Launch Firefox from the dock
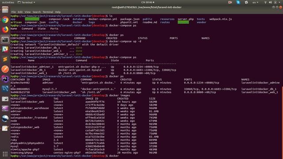Image resolution: width=283 pixels, height=159 pixels. 5,30
